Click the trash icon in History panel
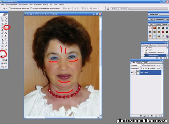 [x=165, y=58]
